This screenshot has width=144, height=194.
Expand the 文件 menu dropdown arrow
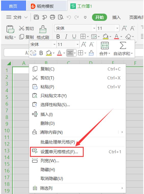26,17
